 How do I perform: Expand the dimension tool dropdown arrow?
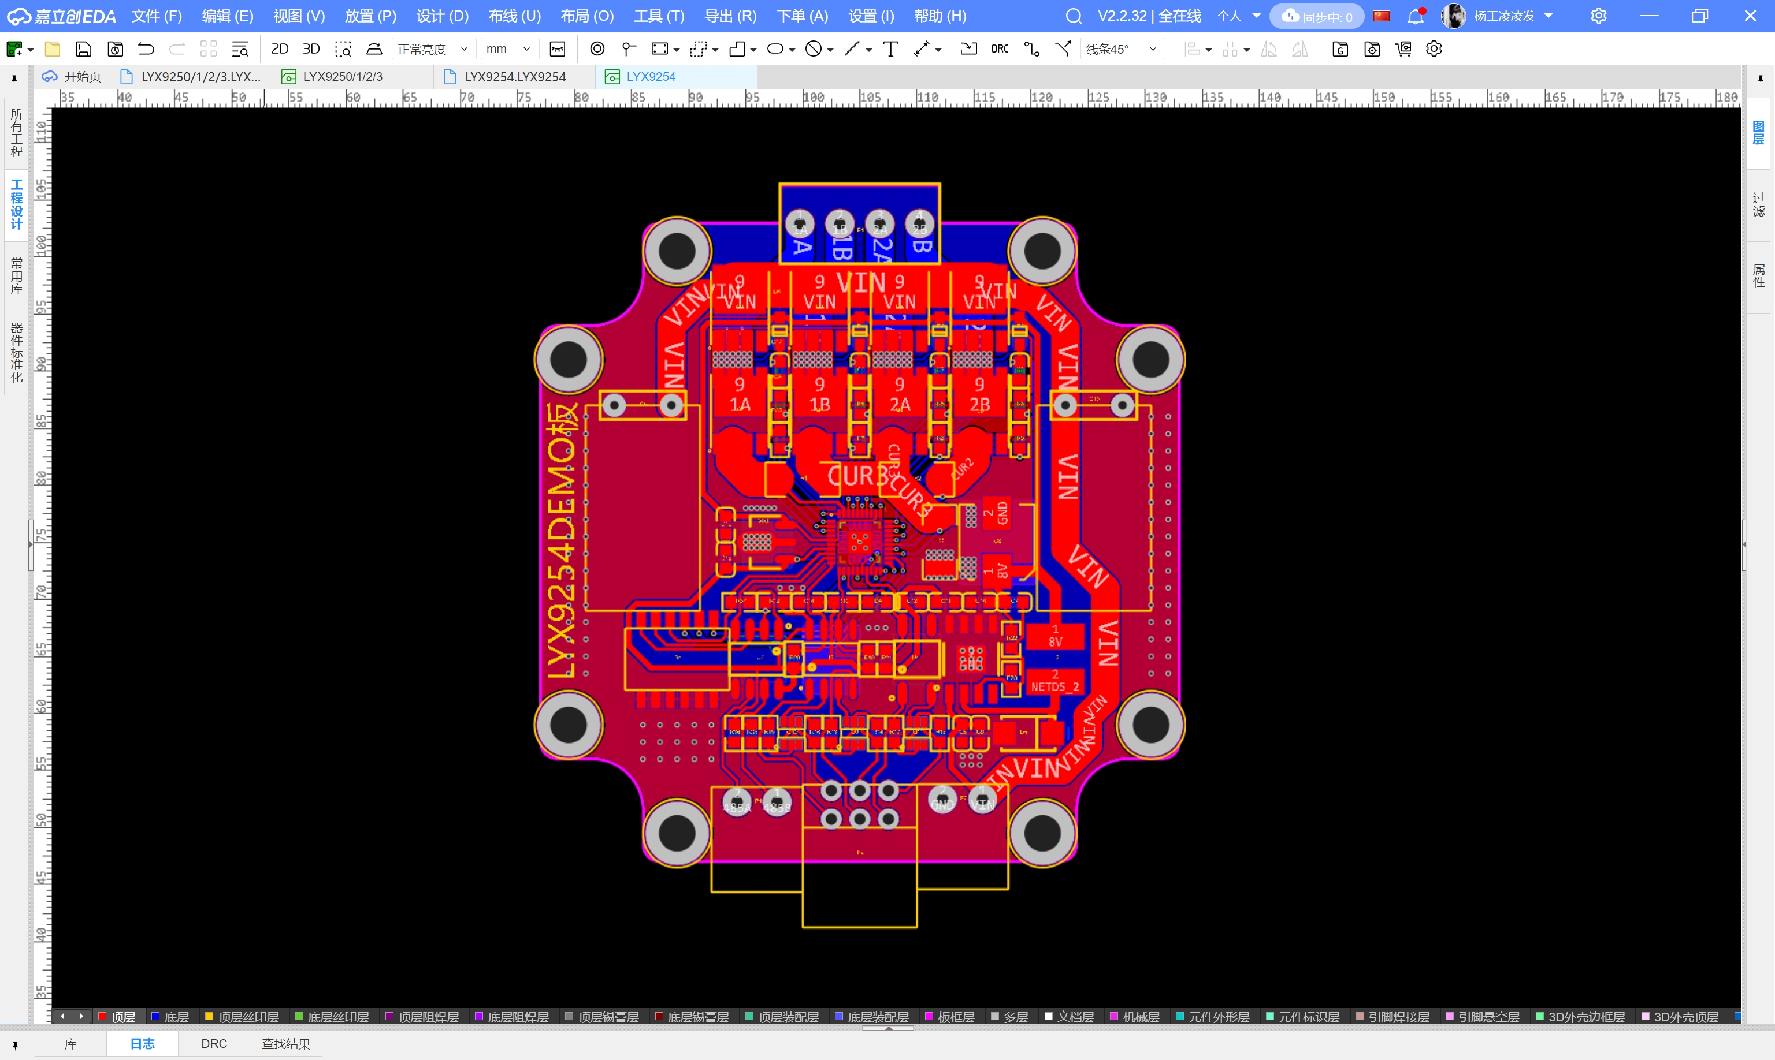(x=938, y=49)
